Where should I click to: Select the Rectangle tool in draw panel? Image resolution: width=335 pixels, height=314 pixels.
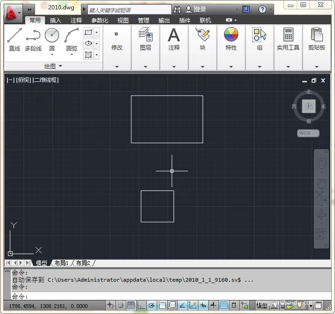pyautogui.click(x=88, y=32)
